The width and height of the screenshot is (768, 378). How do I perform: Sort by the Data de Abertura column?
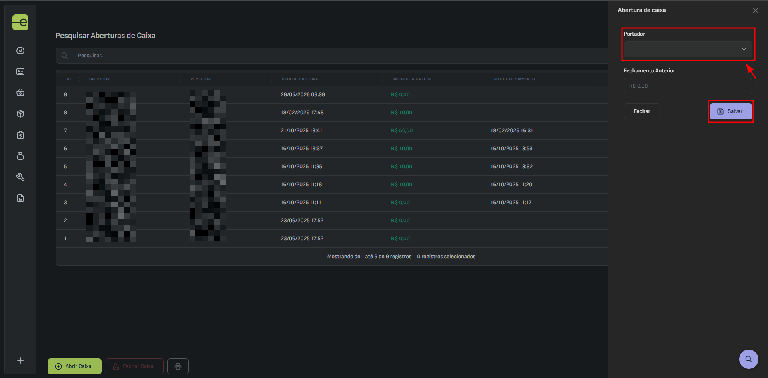tap(300, 79)
